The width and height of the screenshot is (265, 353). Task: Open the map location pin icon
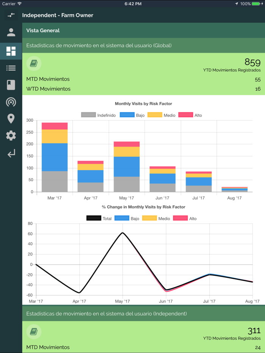(x=11, y=119)
